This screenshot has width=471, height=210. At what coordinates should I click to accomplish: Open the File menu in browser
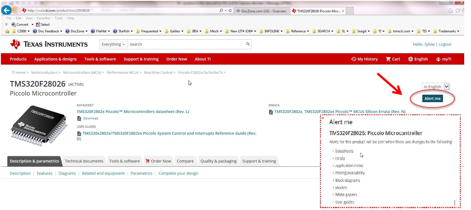(9, 18)
